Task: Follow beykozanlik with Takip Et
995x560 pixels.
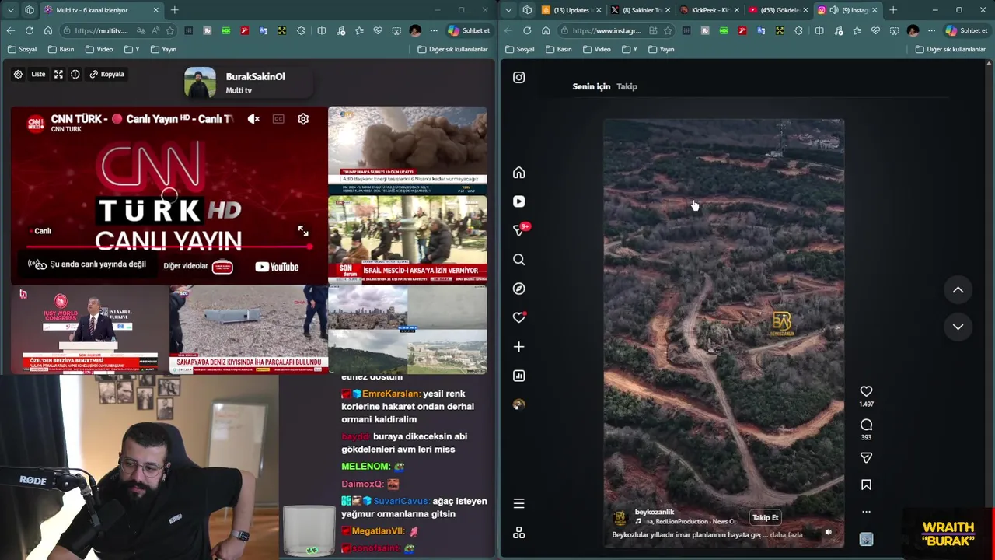Action: click(x=765, y=517)
